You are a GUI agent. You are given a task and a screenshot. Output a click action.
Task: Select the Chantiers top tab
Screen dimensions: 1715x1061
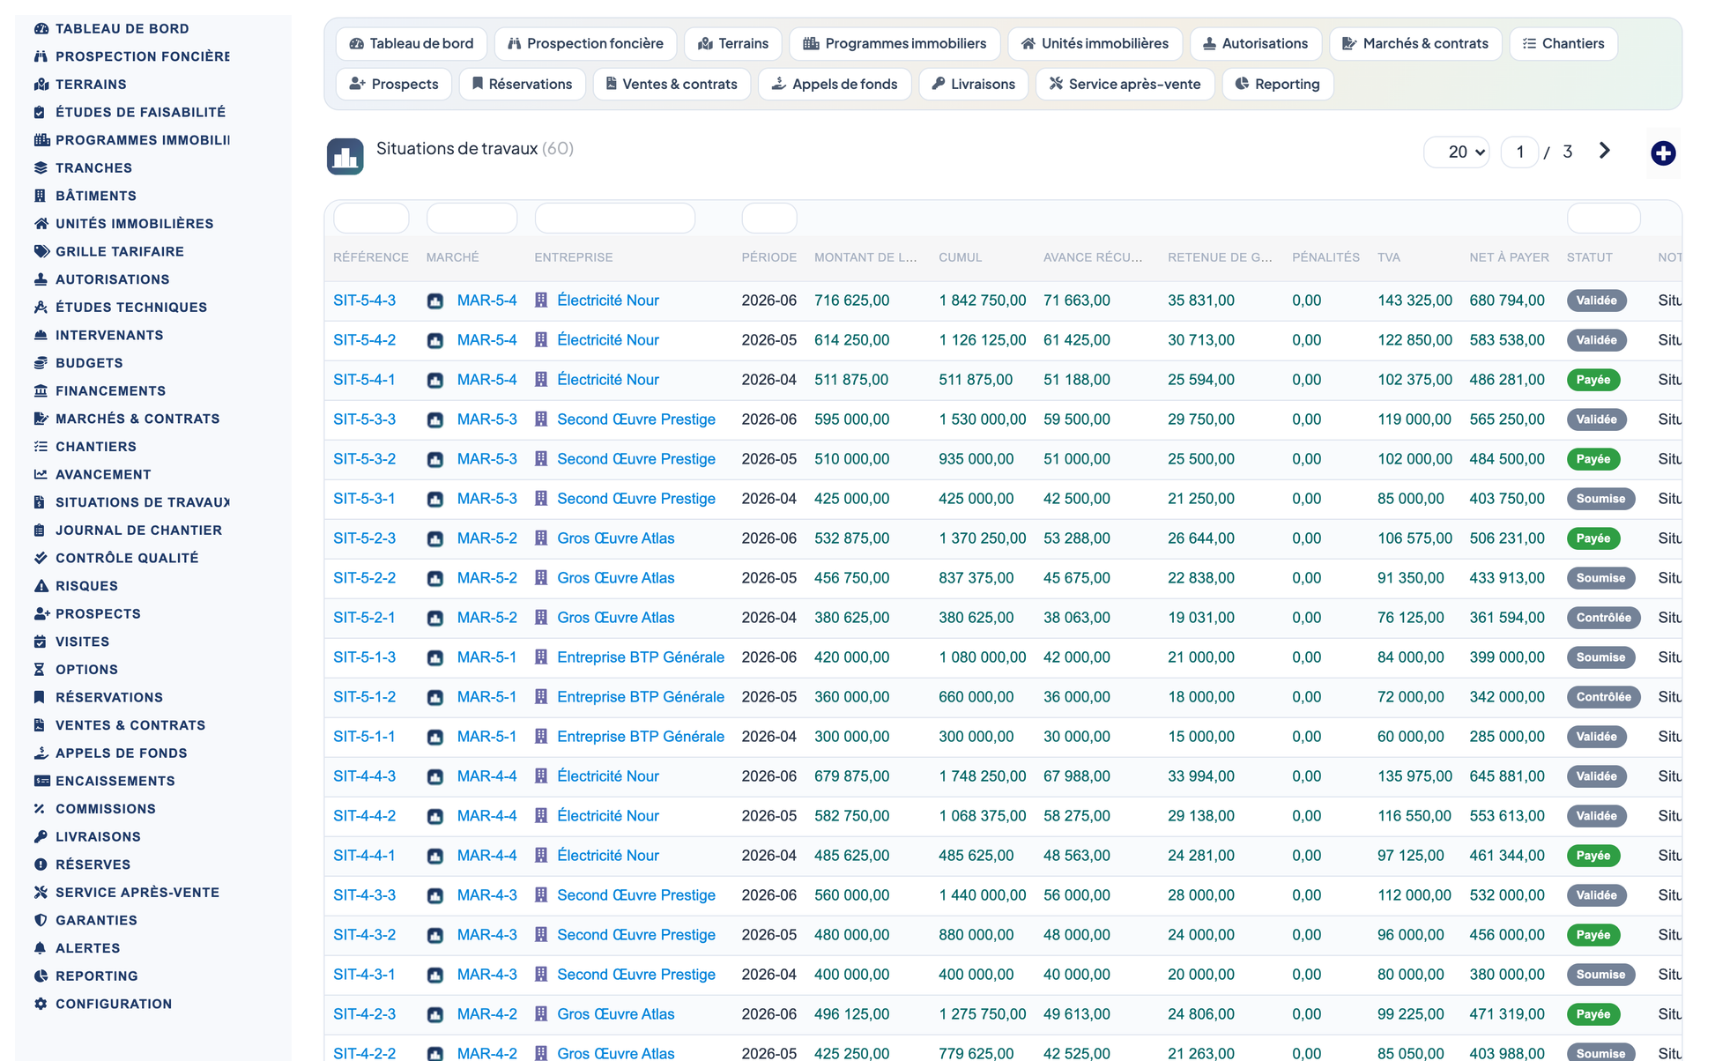click(x=1563, y=43)
